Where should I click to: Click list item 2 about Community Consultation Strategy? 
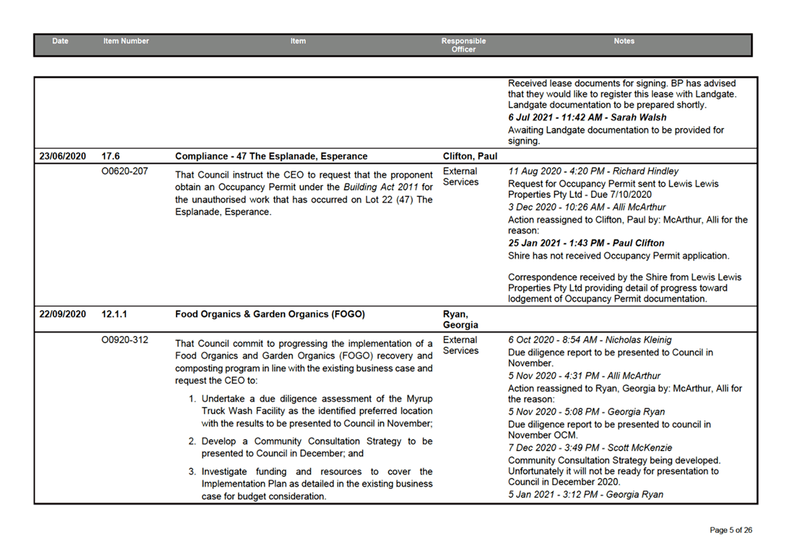point(316,447)
